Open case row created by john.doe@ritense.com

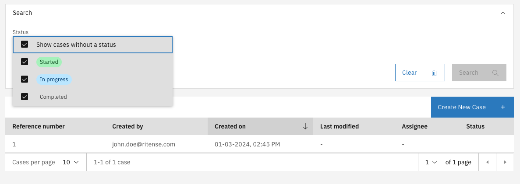pos(144,144)
